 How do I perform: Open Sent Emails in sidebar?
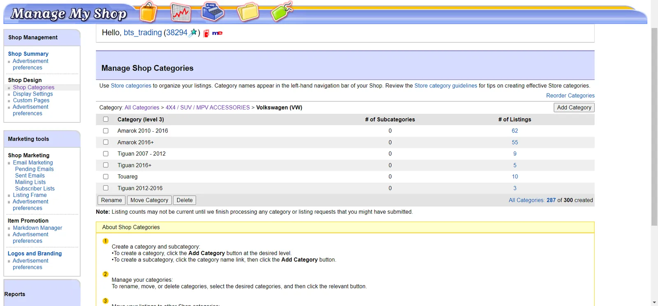[30, 176]
